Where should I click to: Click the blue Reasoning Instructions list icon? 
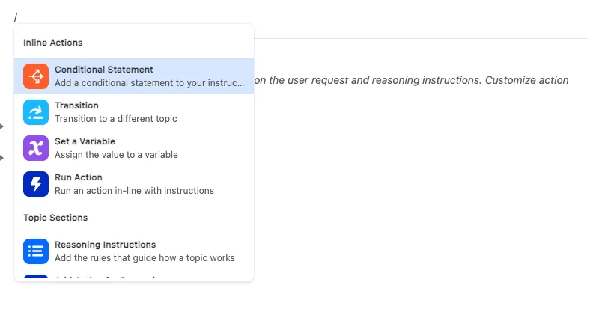point(36,251)
